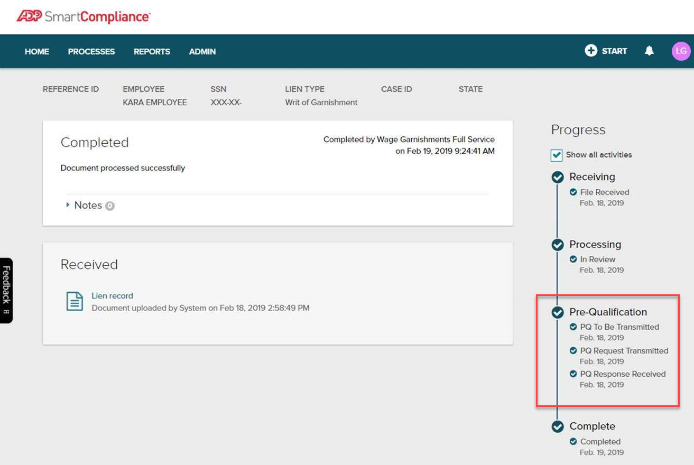Open the Lien record link

point(113,296)
